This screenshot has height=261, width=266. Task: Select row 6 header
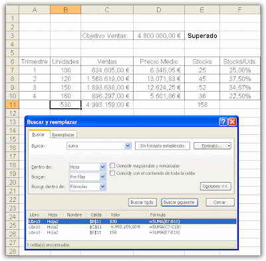13,62
